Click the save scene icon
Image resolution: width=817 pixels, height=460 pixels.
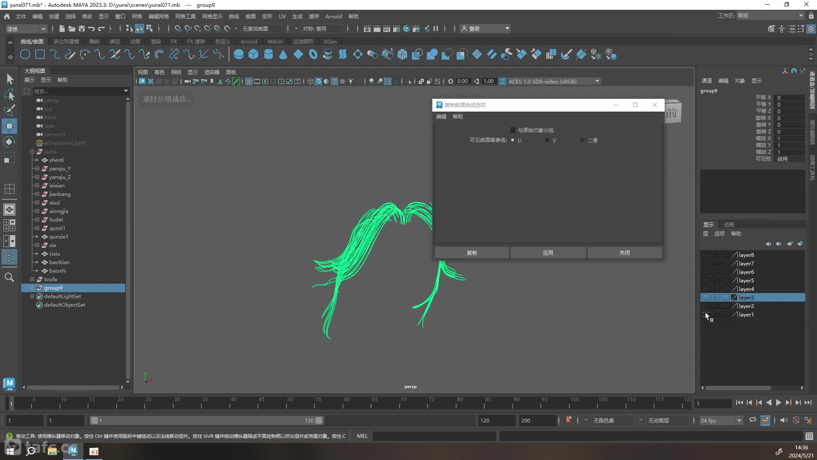click(81, 29)
